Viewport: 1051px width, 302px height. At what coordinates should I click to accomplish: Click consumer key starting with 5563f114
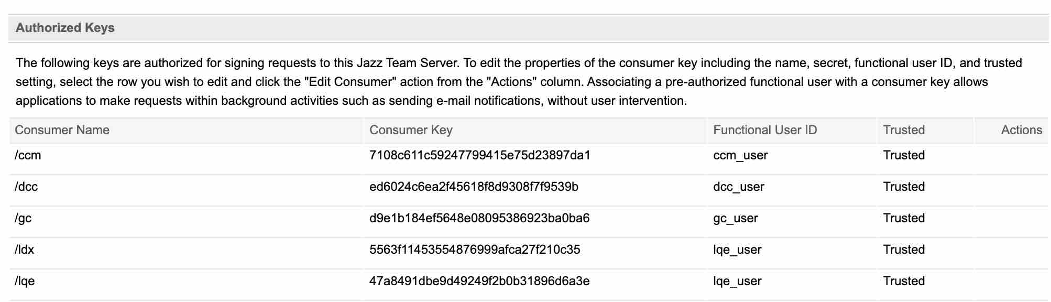[475, 250]
